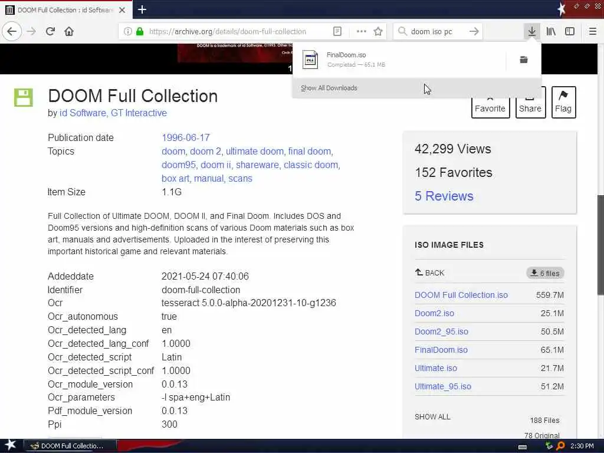Download Doom2.iso file
The image size is (604, 453).
click(x=434, y=313)
